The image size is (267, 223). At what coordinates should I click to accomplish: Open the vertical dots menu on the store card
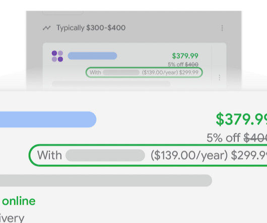tap(219, 77)
